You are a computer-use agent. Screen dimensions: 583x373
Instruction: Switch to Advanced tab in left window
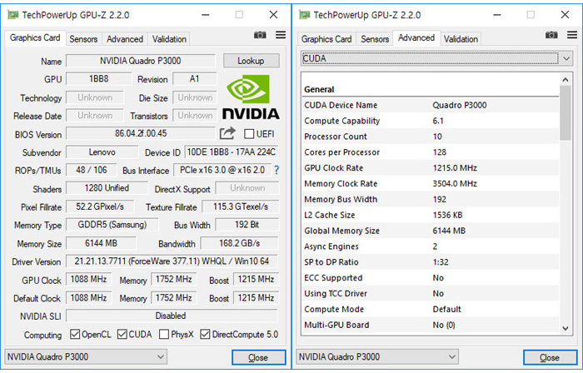(125, 39)
